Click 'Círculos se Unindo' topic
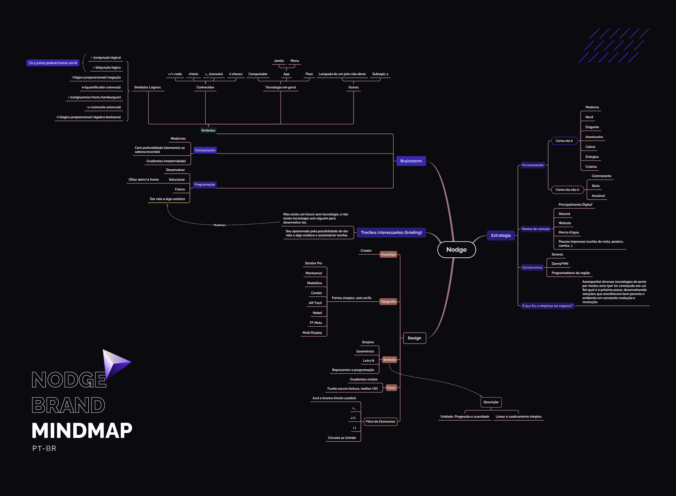The height and width of the screenshot is (496, 676). [x=342, y=438]
